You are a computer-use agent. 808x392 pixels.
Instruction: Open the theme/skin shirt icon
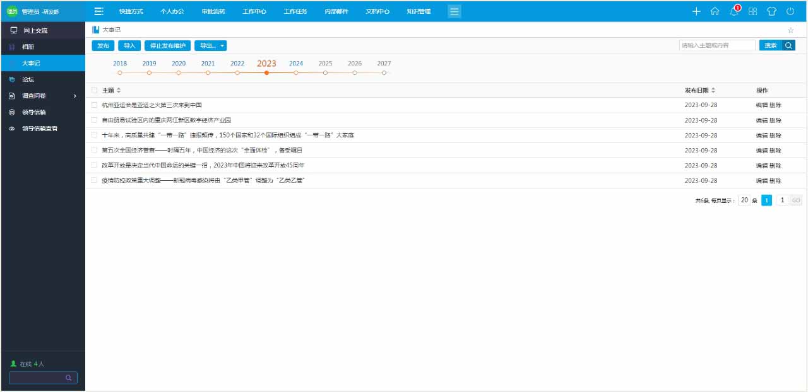pyautogui.click(x=771, y=11)
